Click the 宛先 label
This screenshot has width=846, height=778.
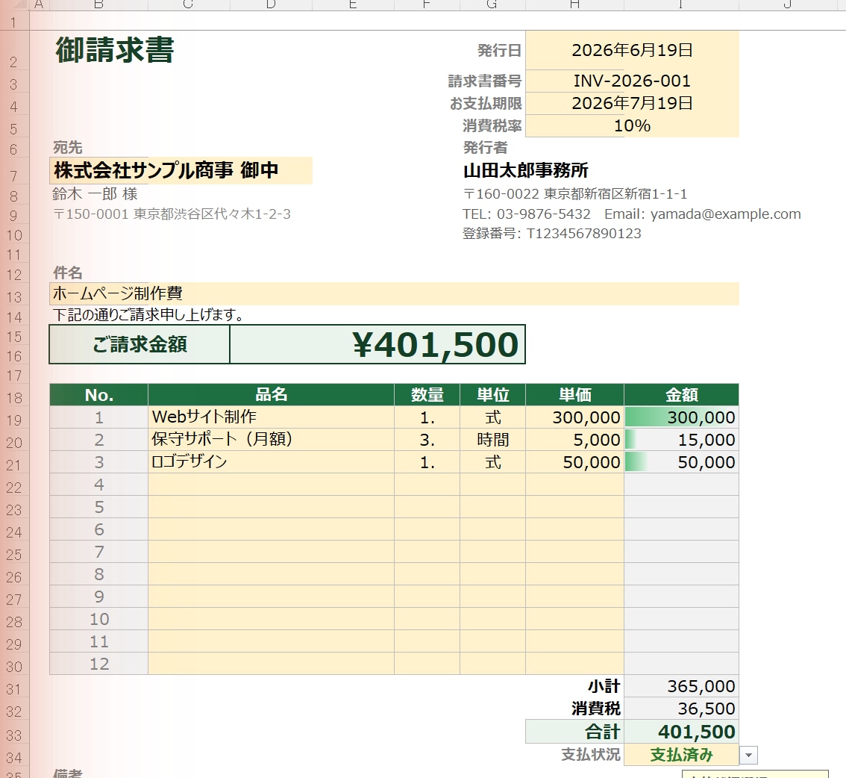pos(67,147)
